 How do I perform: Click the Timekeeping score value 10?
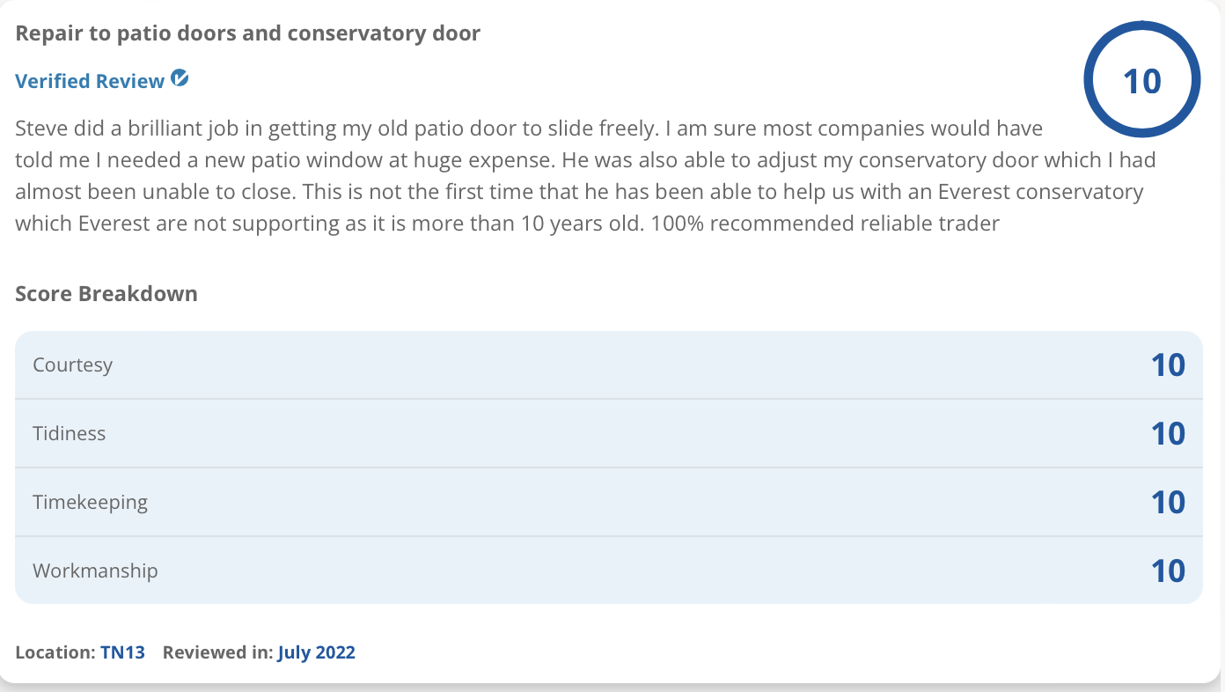coord(1168,503)
